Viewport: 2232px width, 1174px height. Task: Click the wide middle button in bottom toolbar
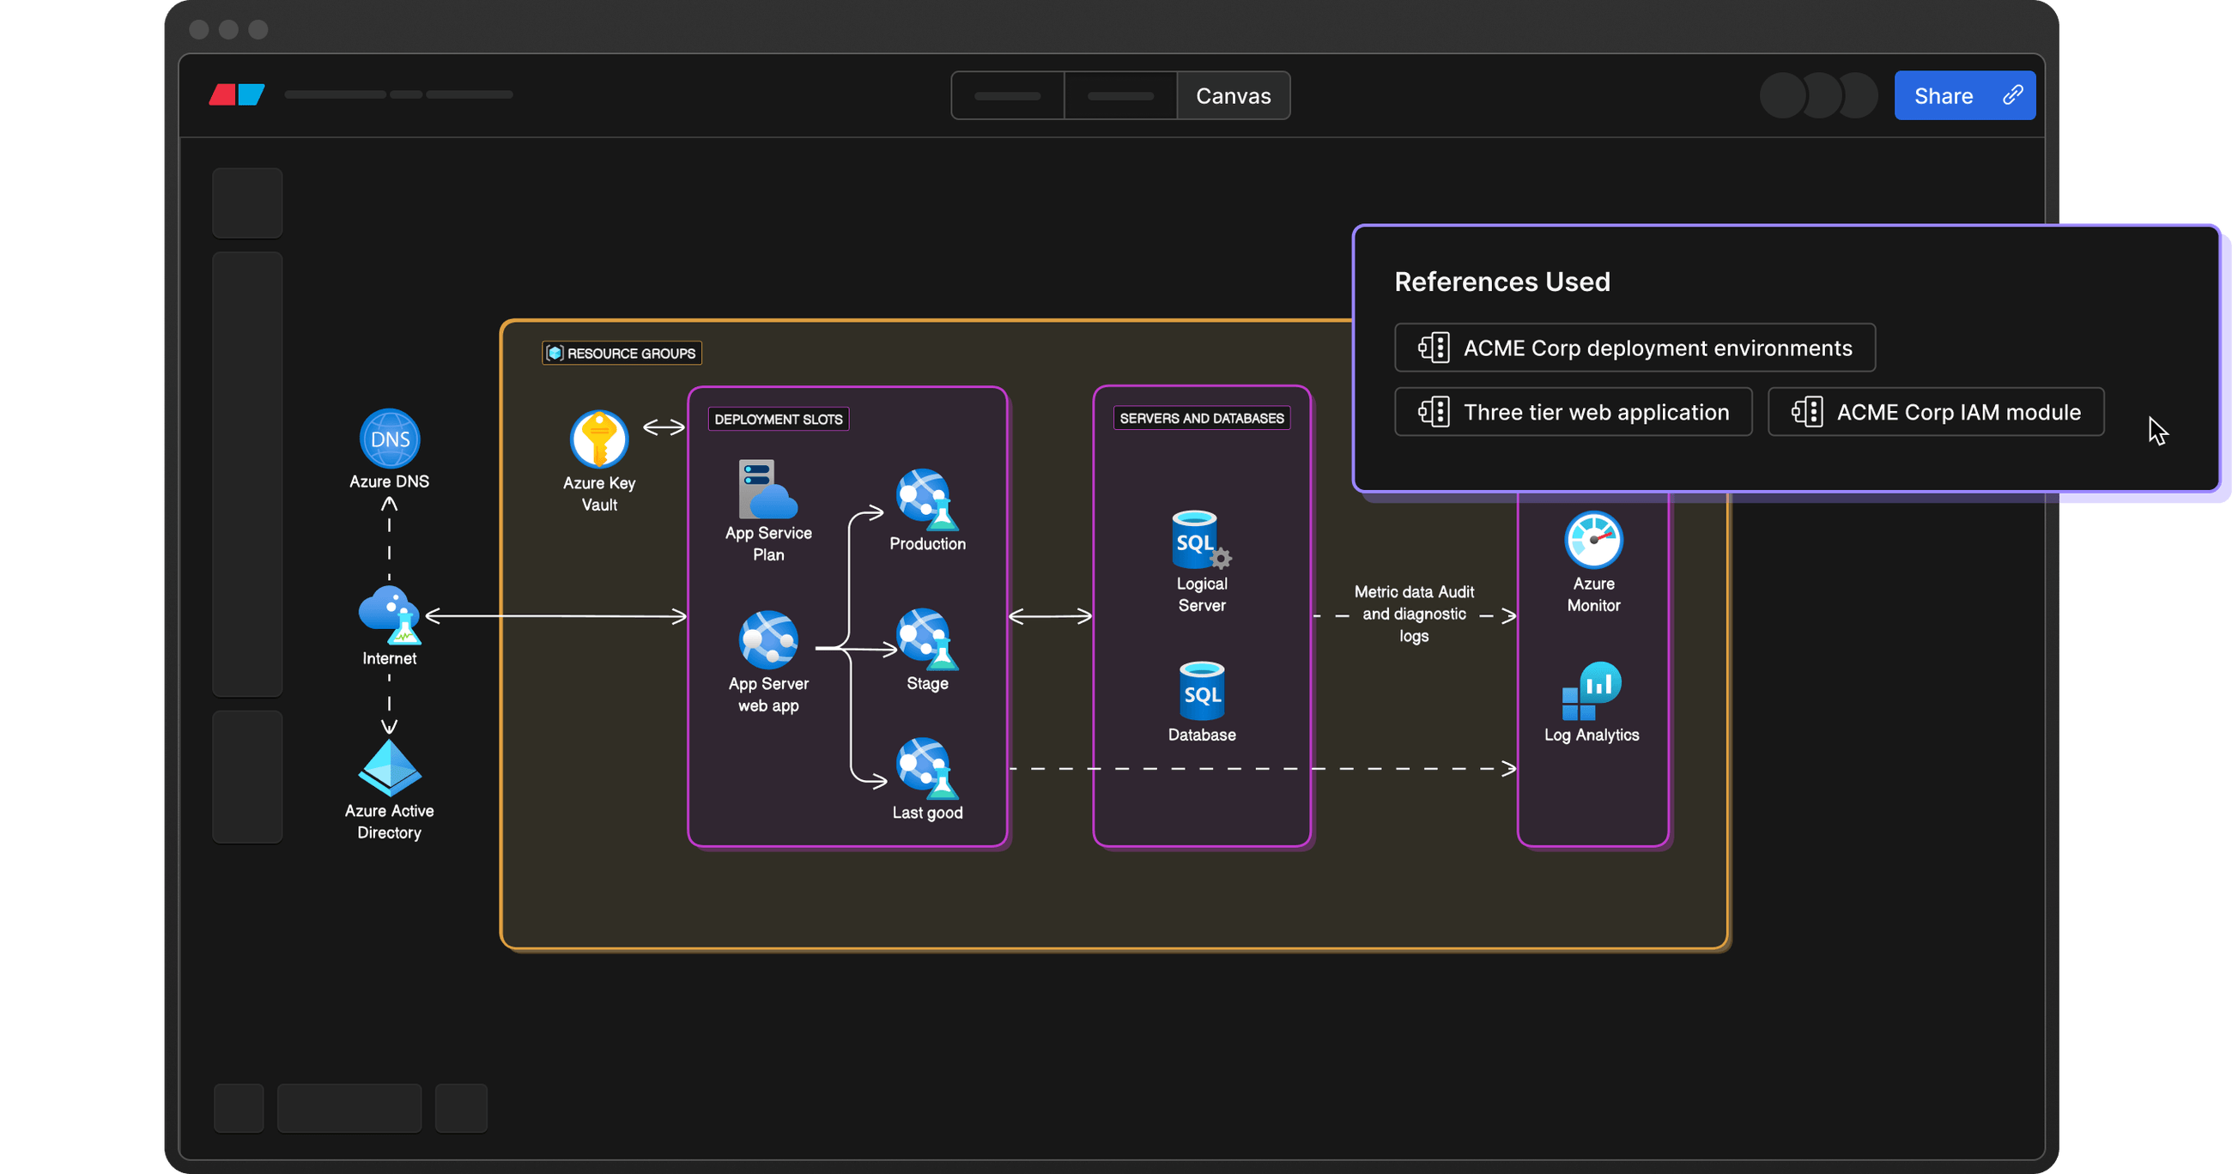[x=349, y=1107]
